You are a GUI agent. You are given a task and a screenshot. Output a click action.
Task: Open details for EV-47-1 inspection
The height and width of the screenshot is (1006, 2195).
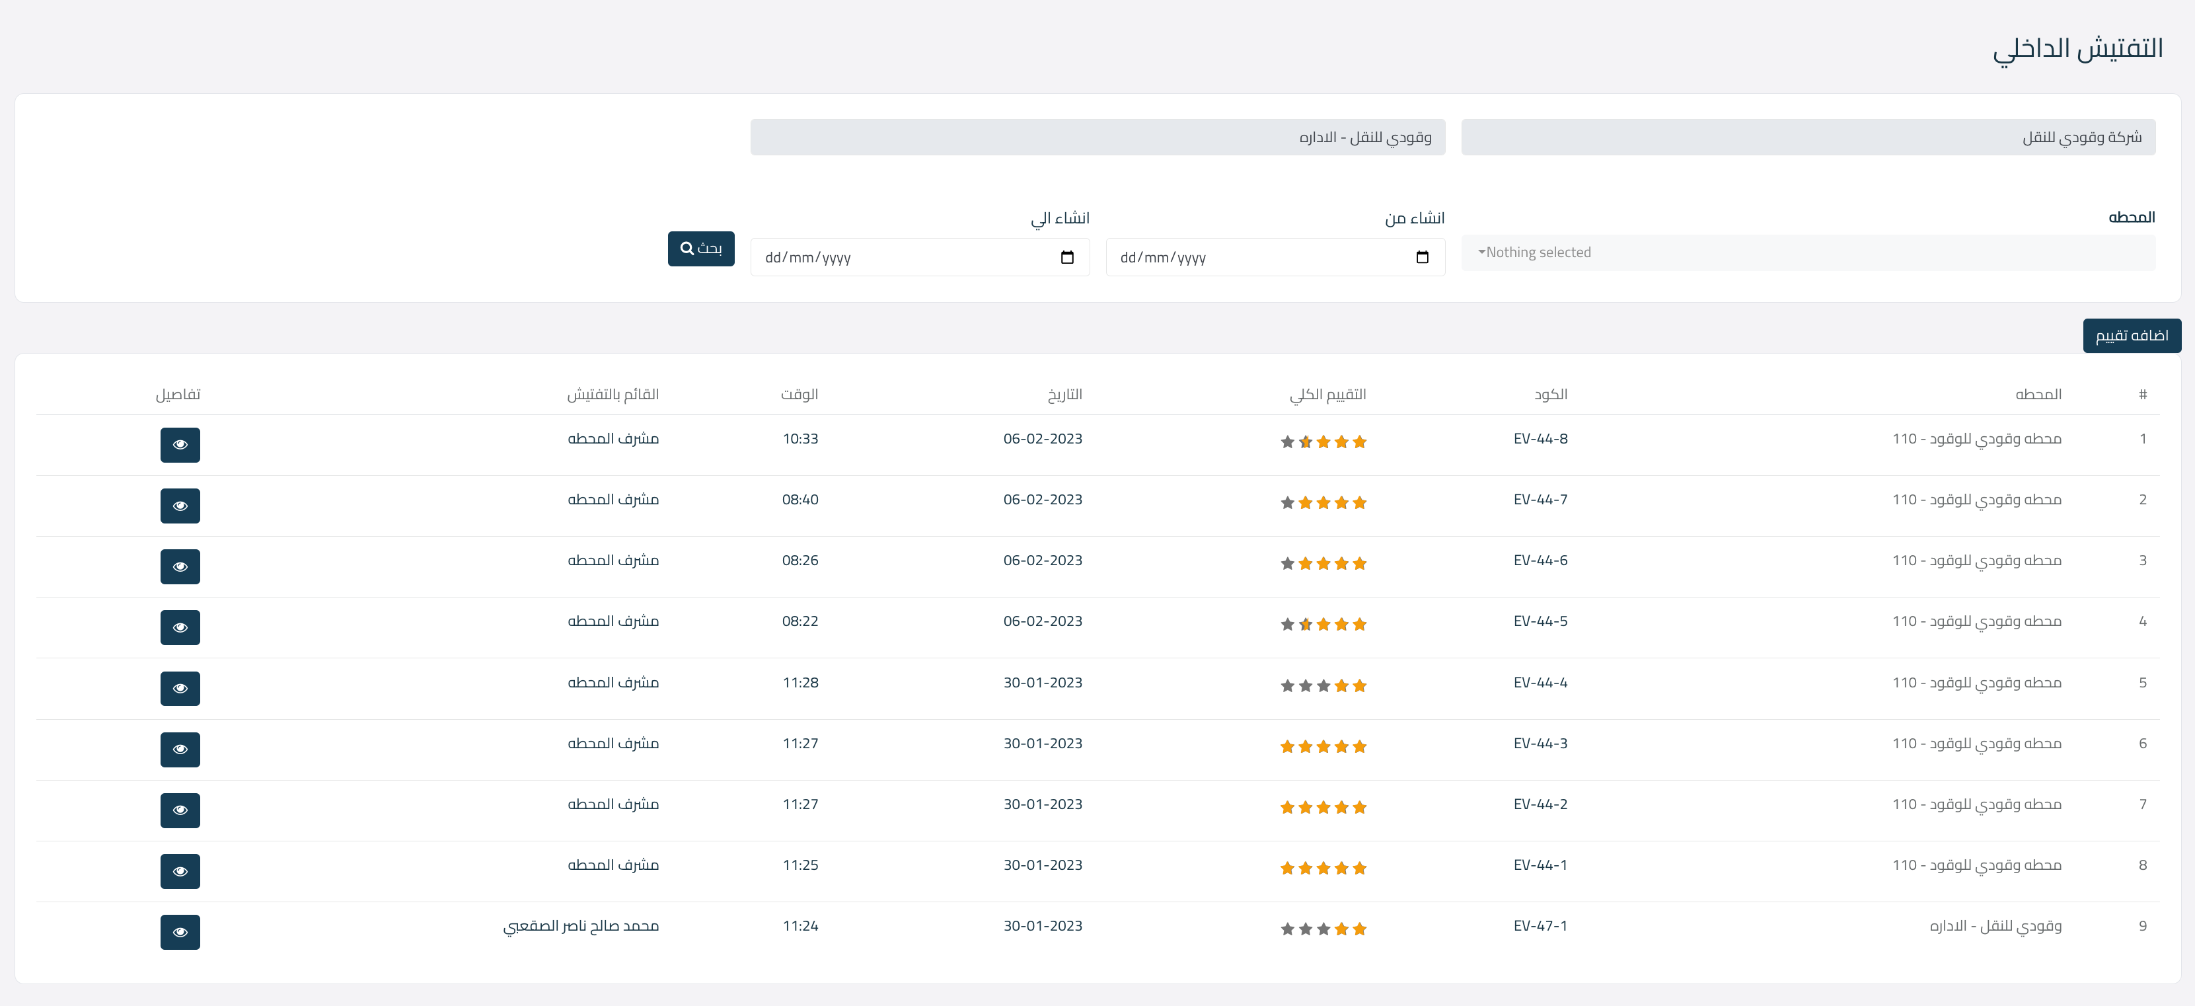tap(180, 932)
